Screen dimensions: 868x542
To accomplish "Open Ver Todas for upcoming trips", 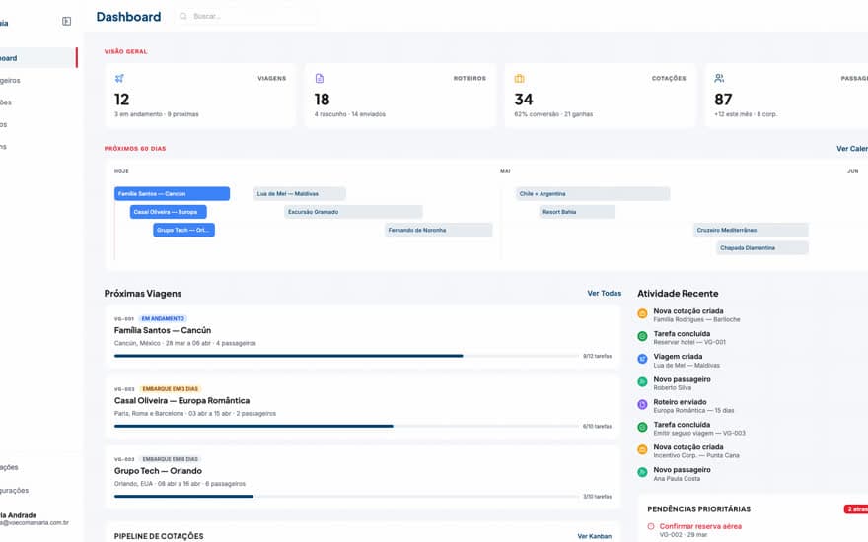I will (x=604, y=293).
